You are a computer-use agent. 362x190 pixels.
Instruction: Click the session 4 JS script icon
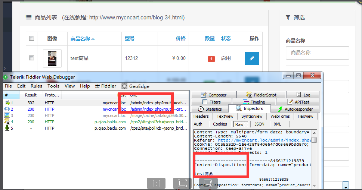(x=7, y=121)
